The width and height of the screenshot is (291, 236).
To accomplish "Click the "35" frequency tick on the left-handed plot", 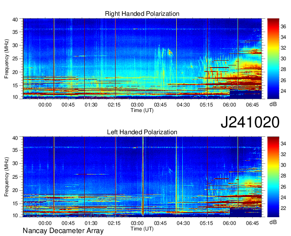I will pos(15,150).
